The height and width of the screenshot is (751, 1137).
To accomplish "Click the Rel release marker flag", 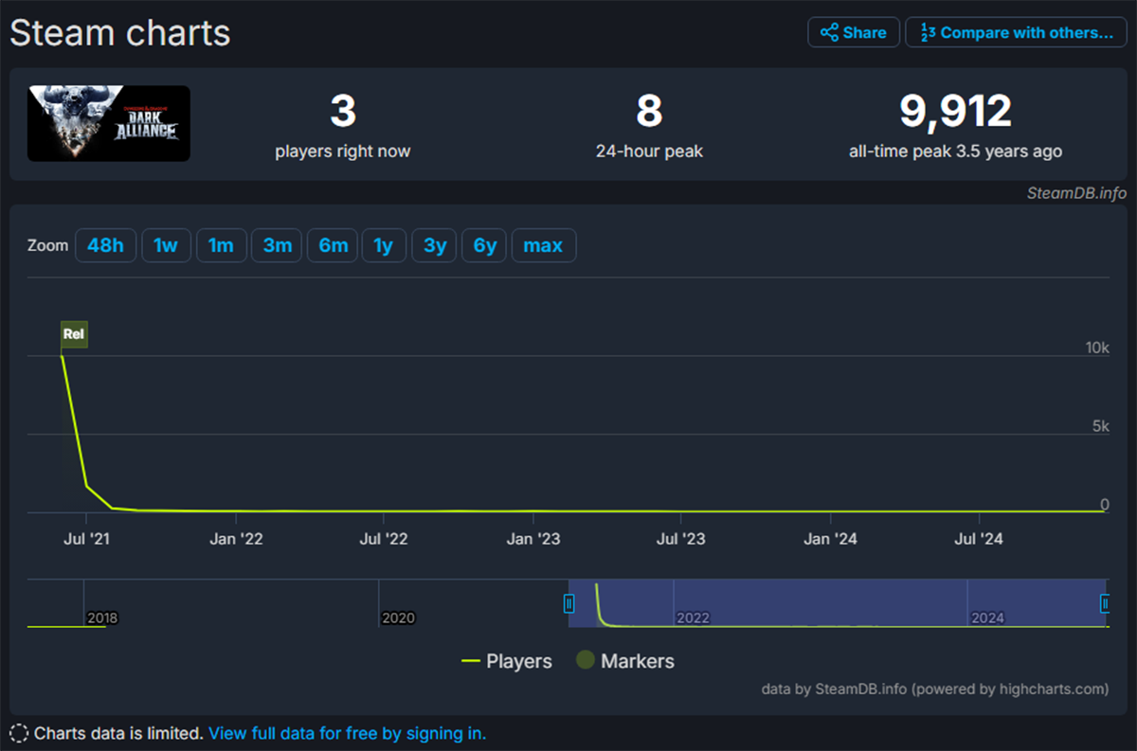I will click(x=74, y=334).
